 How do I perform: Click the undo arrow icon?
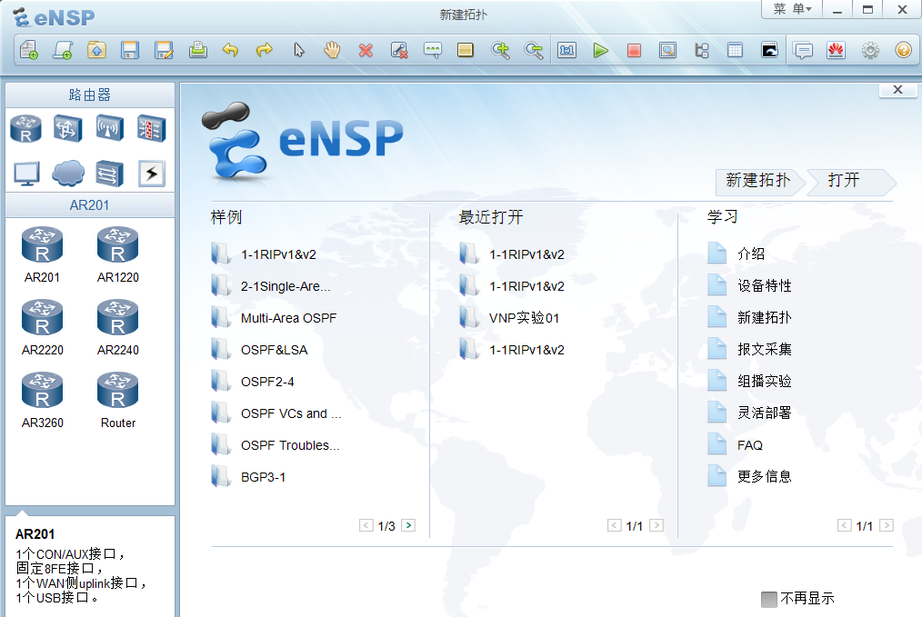(x=231, y=51)
